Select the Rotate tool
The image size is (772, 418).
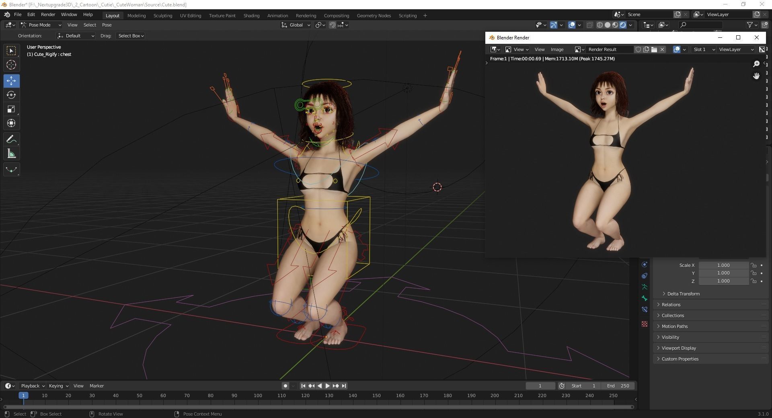(11, 95)
